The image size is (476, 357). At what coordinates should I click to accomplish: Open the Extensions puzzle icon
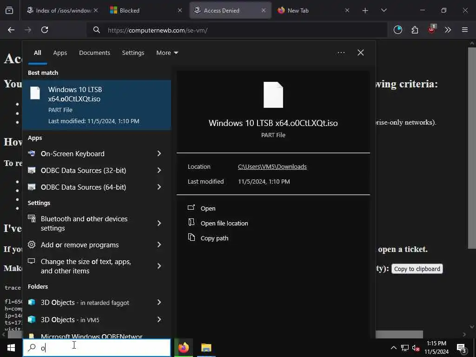tap(415, 30)
